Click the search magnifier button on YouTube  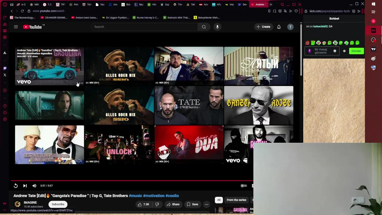click(x=204, y=27)
